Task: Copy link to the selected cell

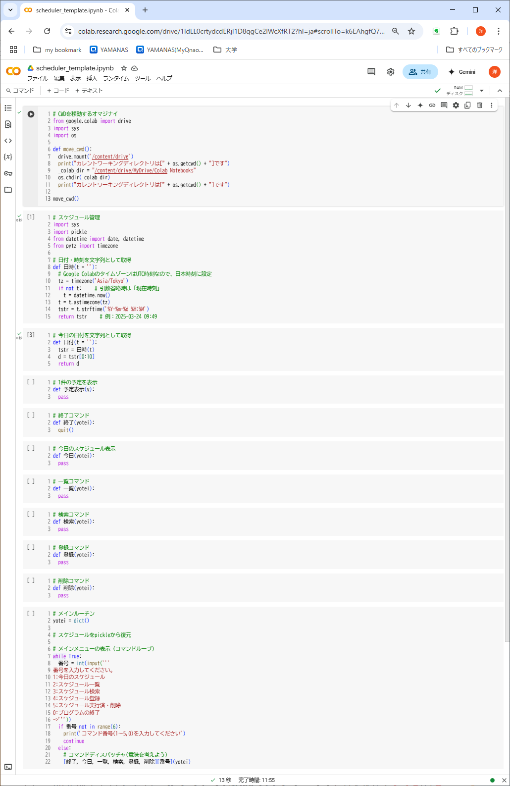Action: click(432, 105)
